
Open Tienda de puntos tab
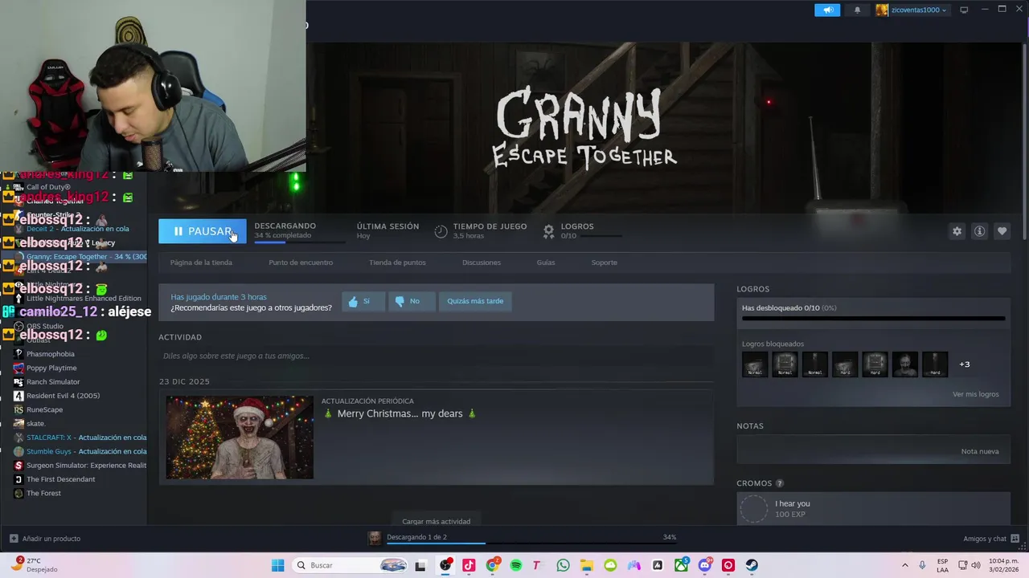pyautogui.click(x=397, y=263)
